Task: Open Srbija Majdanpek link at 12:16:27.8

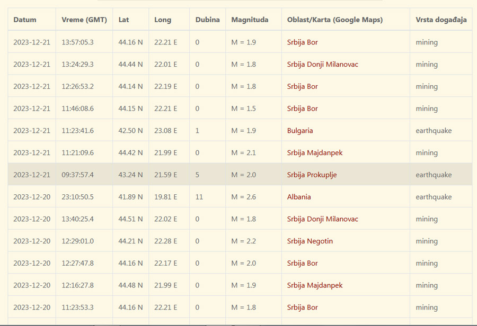Action: pos(315,285)
